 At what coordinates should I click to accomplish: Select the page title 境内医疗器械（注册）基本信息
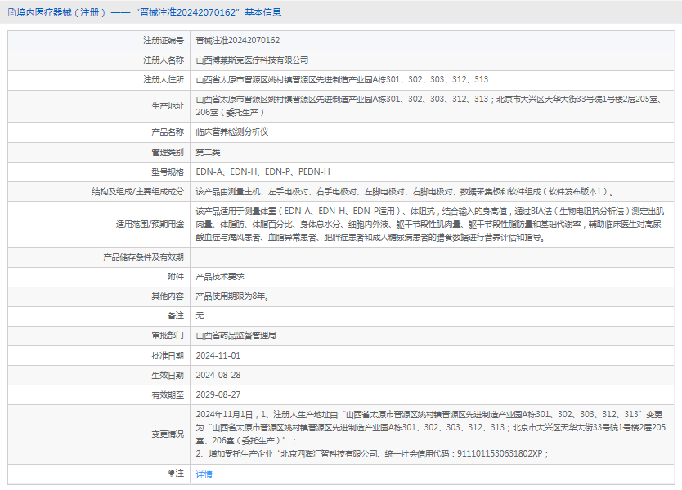pyautogui.click(x=149, y=12)
